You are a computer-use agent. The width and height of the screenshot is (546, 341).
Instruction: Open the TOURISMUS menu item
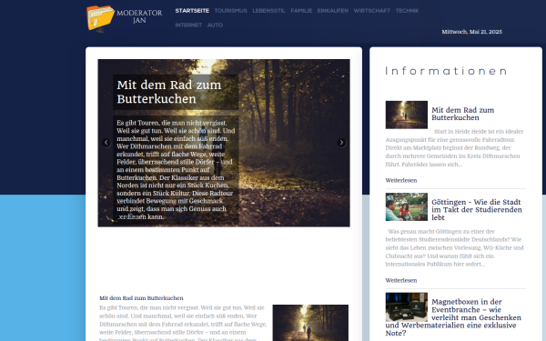point(230,11)
